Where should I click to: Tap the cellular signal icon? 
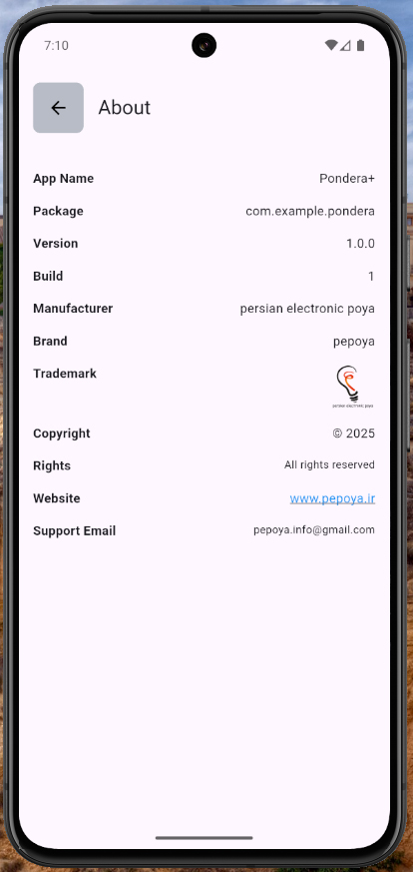(346, 46)
